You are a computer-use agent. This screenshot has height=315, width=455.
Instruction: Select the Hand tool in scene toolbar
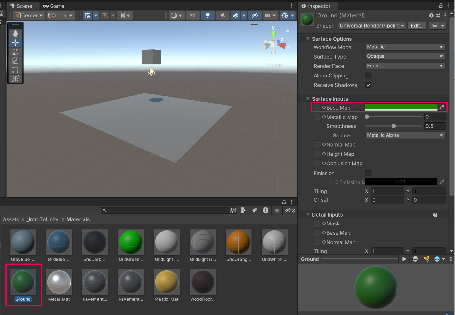15,34
